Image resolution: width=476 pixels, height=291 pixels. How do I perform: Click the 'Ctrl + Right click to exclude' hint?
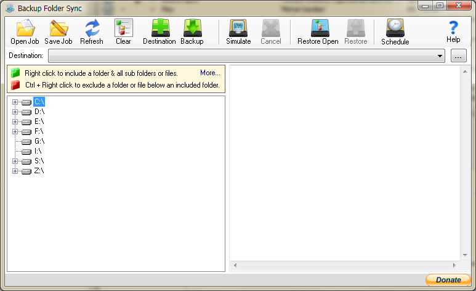point(123,85)
